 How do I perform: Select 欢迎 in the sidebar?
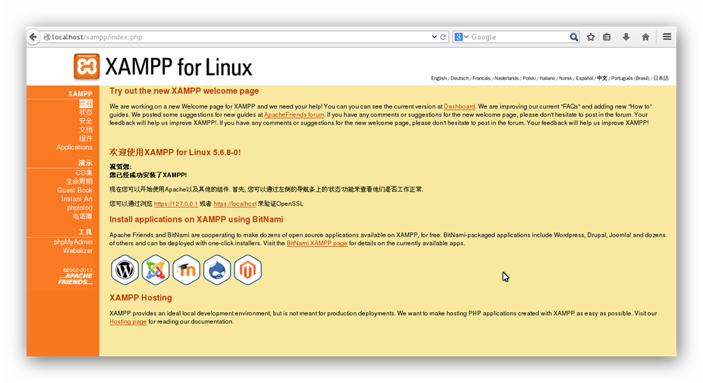click(86, 103)
